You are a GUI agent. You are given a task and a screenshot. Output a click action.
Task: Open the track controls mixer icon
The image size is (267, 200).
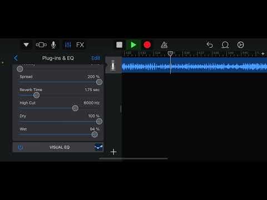point(68,45)
